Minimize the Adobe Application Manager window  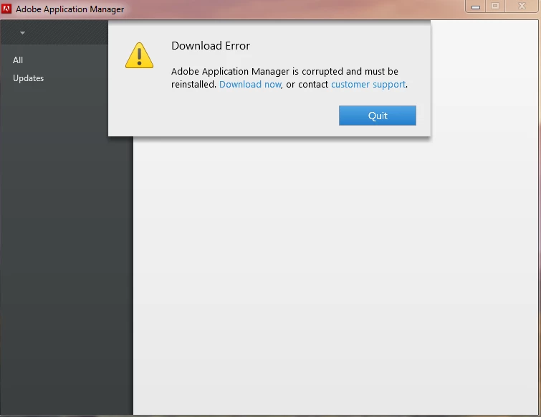(476, 6)
